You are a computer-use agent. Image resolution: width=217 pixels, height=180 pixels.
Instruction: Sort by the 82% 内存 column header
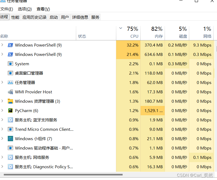coord(153,33)
